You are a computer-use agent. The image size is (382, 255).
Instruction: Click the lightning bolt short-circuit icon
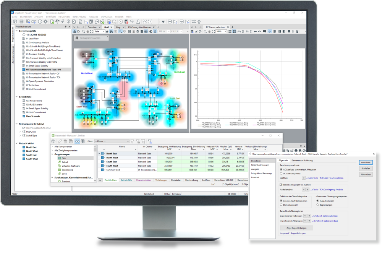coord(63,22)
